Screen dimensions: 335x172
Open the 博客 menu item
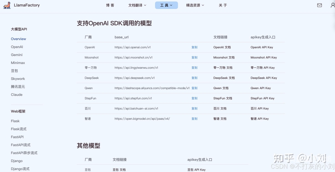[110, 5]
